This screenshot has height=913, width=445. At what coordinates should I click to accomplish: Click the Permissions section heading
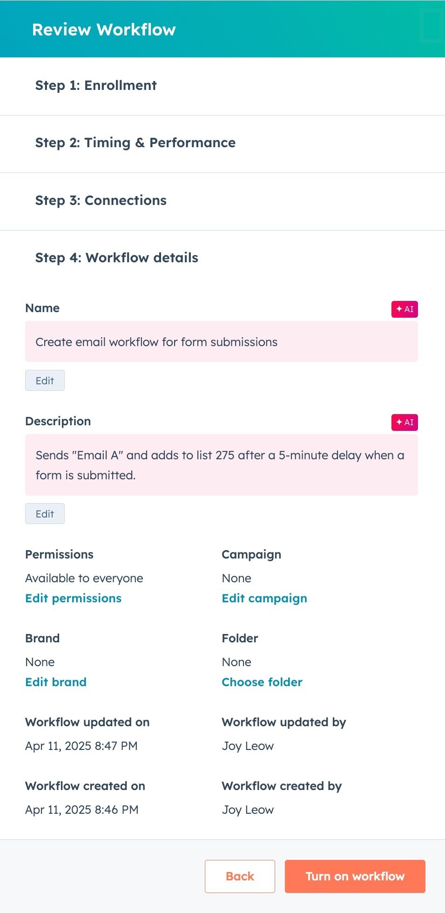click(60, 554)
